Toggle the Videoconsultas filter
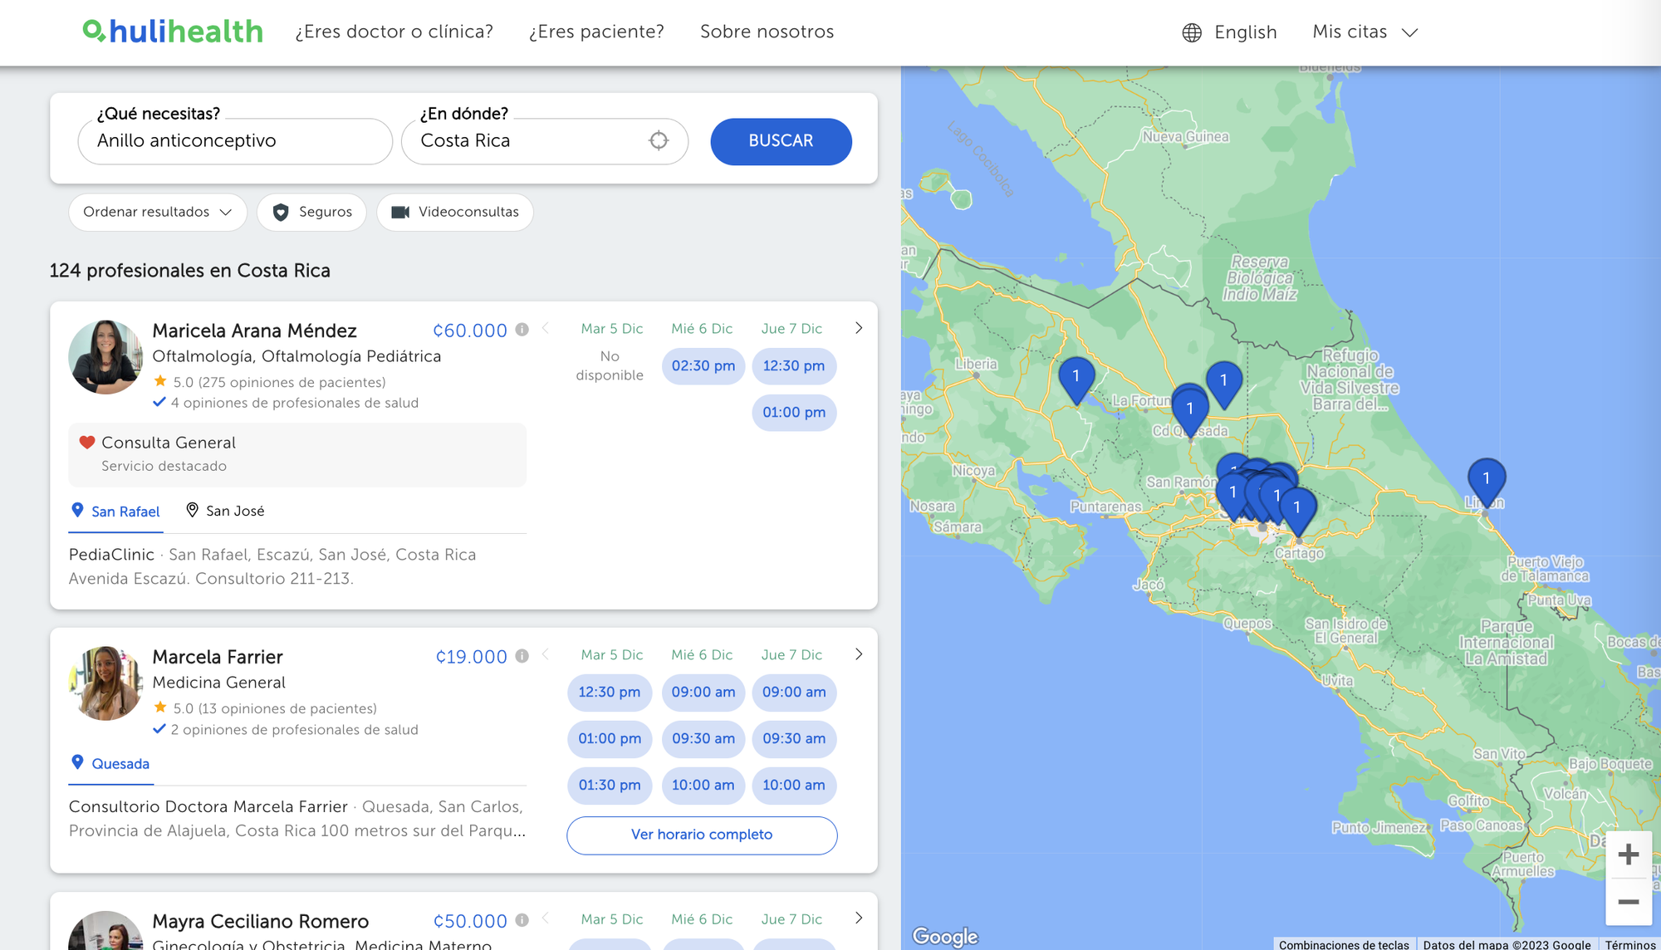1661x950 pixels. click(454, 213)
